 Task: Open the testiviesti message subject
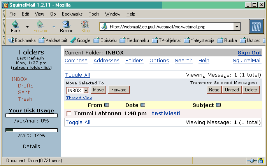pos(166,113)
